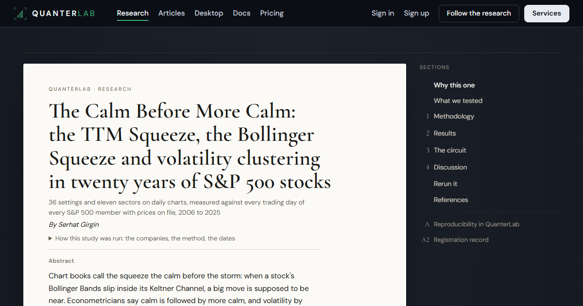583x306 pixels.
Task: Click the Sign up link
Action: (x=416, y=13)
